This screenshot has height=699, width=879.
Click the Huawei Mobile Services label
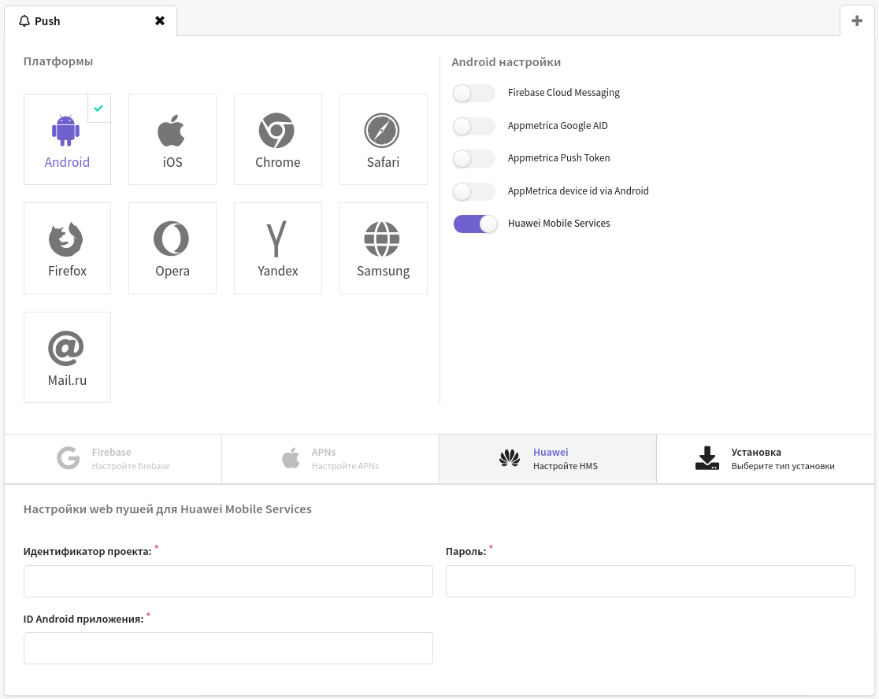(x=559, y=224)
